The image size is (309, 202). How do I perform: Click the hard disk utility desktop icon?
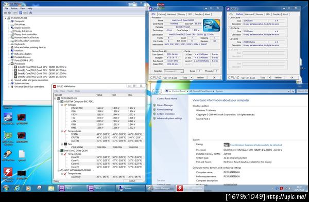coord(8,154)
